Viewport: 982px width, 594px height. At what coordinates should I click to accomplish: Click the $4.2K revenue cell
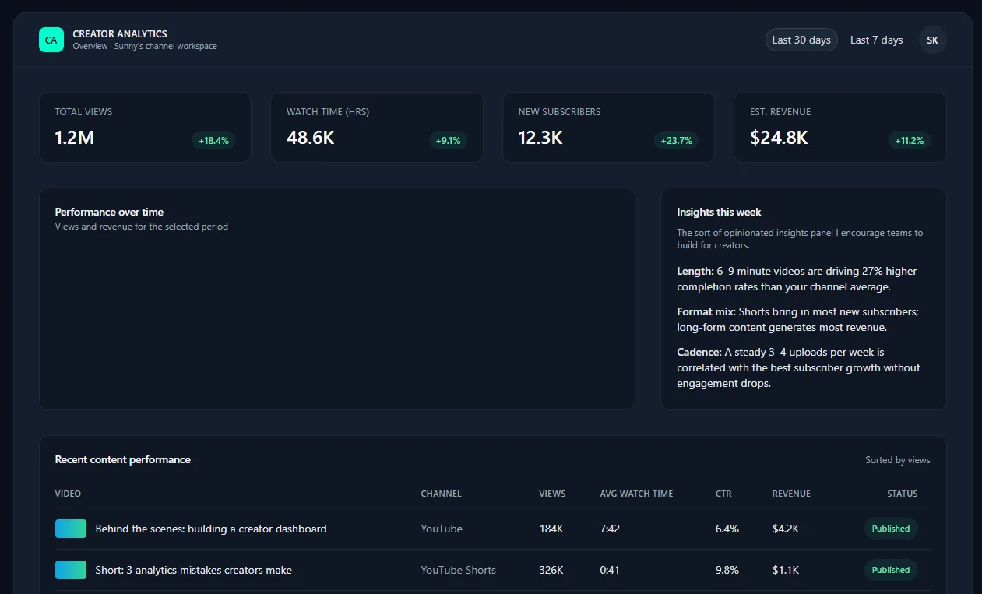(786, 529)
